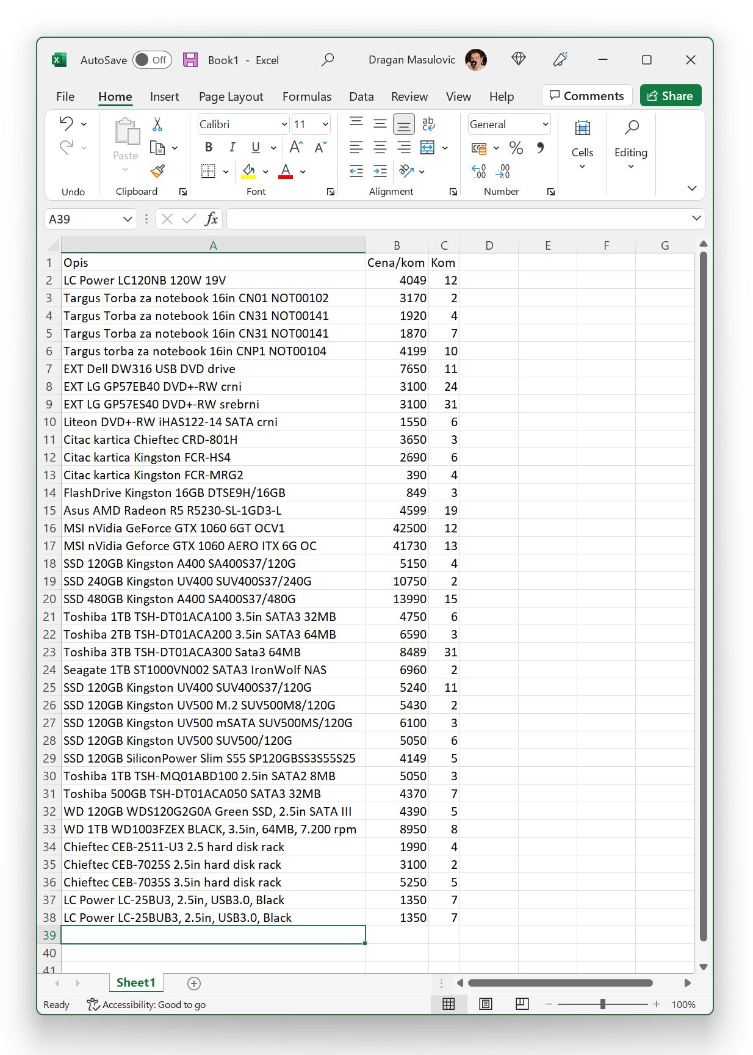
Task: Click the Merge and Center icon
Action: coord(428,147)
